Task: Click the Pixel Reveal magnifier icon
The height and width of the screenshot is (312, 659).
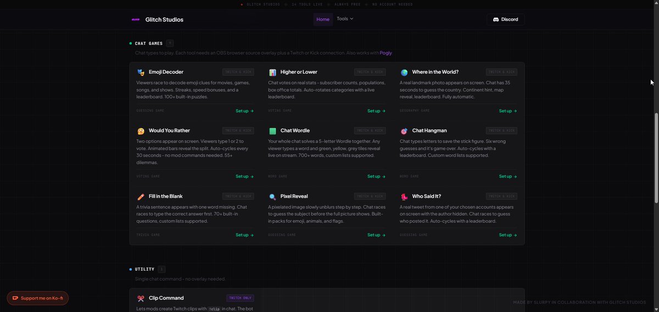Action: click(x=272, y=196)
